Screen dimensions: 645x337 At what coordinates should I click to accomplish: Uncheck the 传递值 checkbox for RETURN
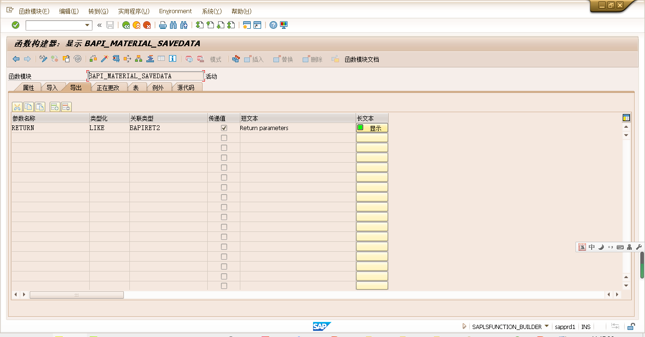[x=224, y=128]
